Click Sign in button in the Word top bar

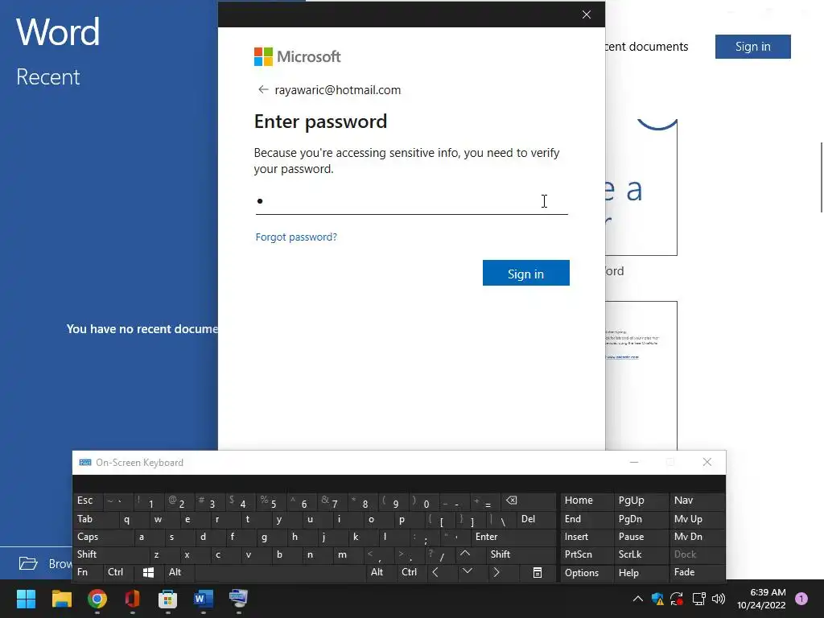pyautogui.click(x=752, y=47)
